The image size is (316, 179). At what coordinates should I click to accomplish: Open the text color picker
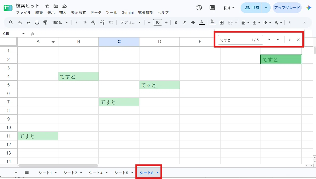(202, 23)
